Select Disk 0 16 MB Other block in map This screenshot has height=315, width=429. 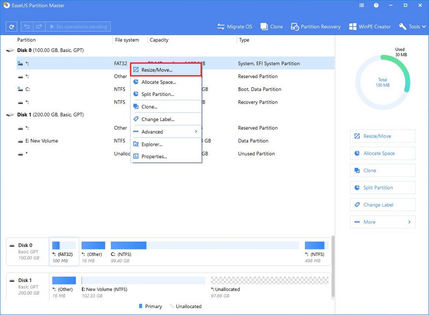(x=93, y=252)
